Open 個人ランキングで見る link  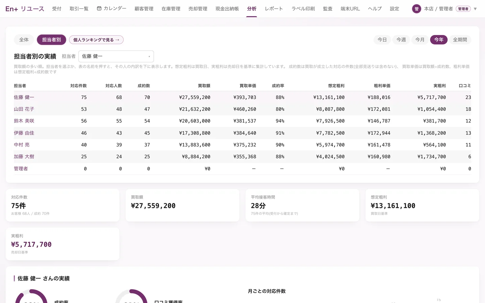96,40
